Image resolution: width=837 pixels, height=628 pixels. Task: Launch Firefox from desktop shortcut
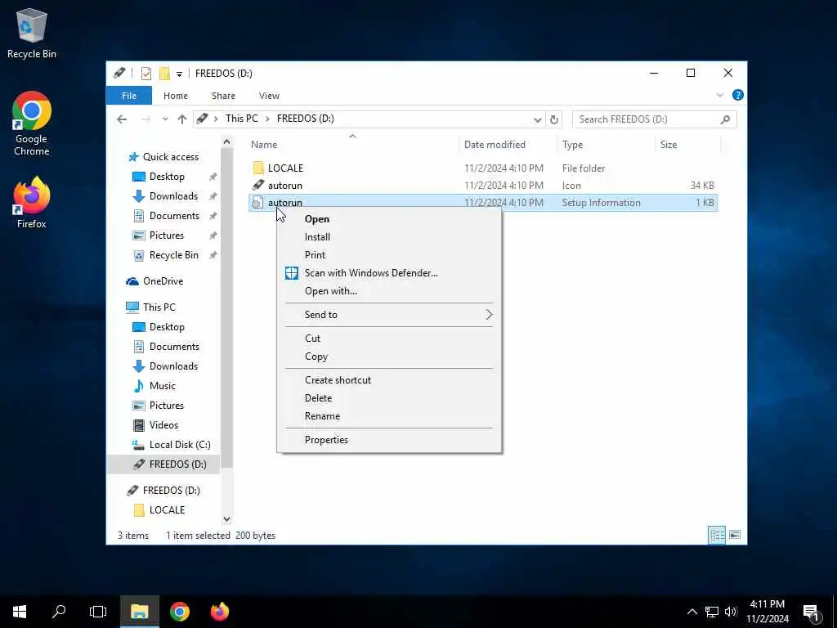[32, 203]
